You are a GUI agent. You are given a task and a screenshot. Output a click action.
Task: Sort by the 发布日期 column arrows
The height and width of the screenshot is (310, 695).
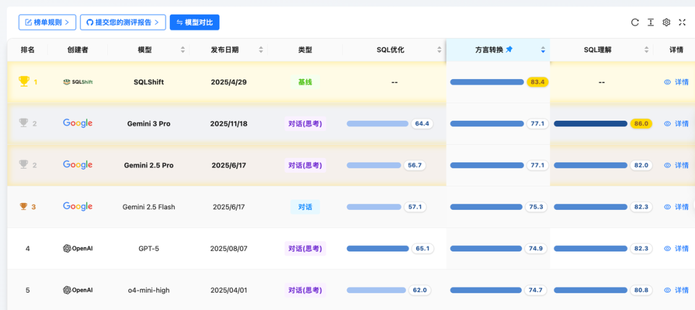(261, 50)
